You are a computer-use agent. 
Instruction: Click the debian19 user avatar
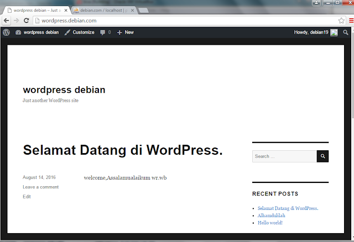(x=334, y=33)
